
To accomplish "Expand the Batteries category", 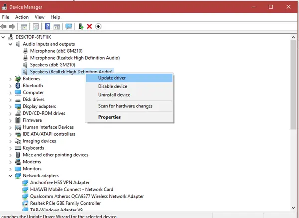I will pyautogui.click(x=10, y=79).
